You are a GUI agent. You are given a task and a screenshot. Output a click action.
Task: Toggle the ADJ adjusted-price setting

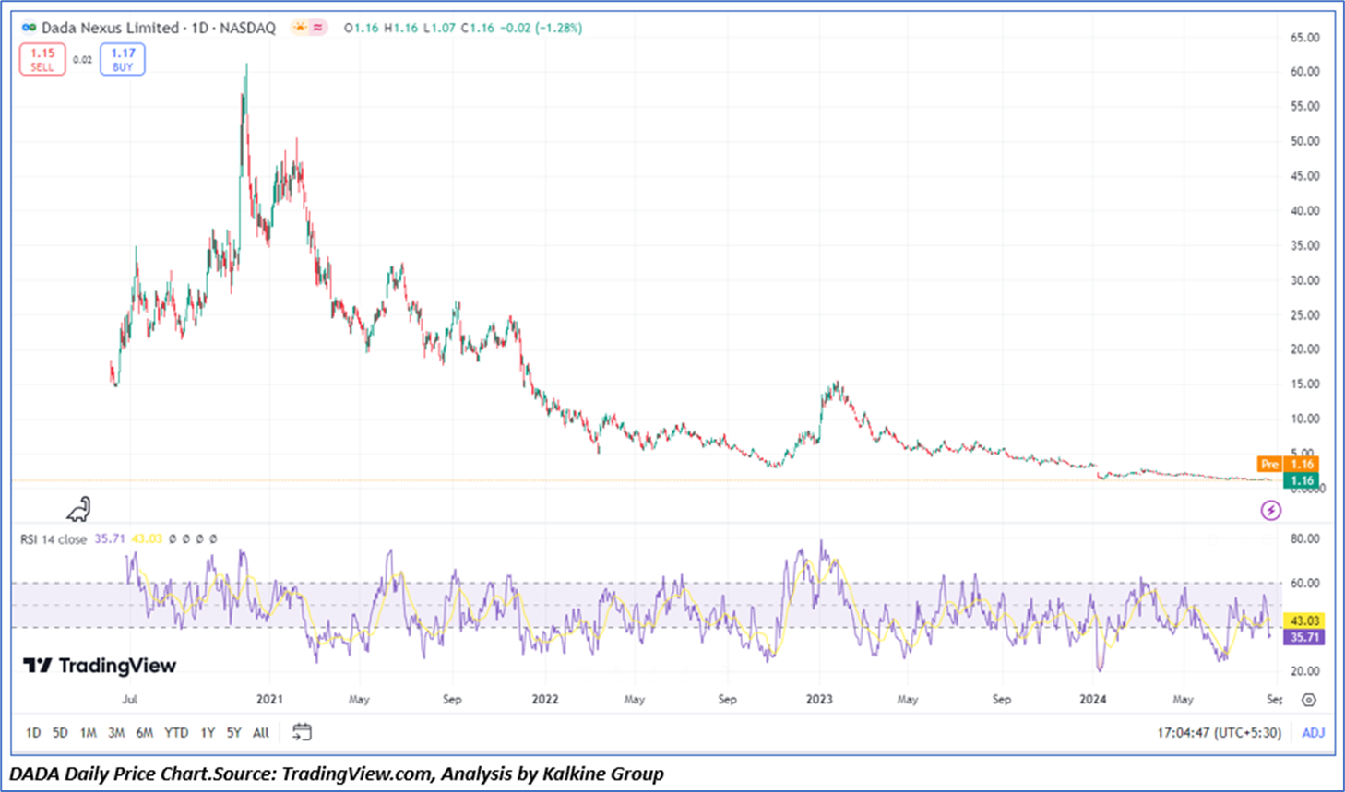[1313, 733]
